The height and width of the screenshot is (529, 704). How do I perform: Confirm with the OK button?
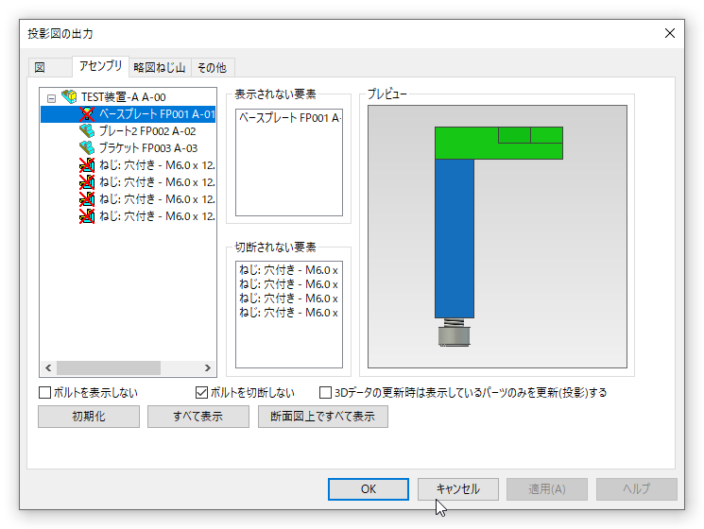(369, 489)
